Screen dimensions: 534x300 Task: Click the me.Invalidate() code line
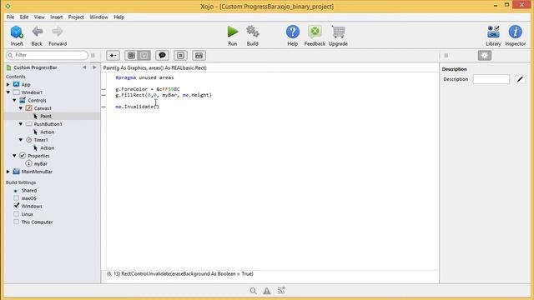tap(137, 107)
